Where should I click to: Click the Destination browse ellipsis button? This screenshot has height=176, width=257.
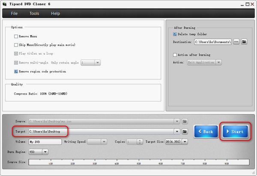click(x=236, y=42)
